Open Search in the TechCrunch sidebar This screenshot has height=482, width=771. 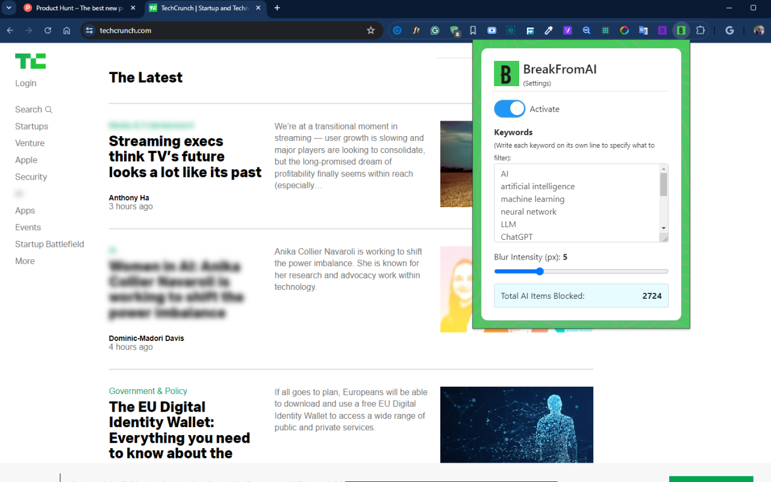pos(34,109)
